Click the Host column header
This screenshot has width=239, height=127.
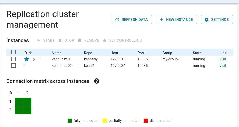114,53
